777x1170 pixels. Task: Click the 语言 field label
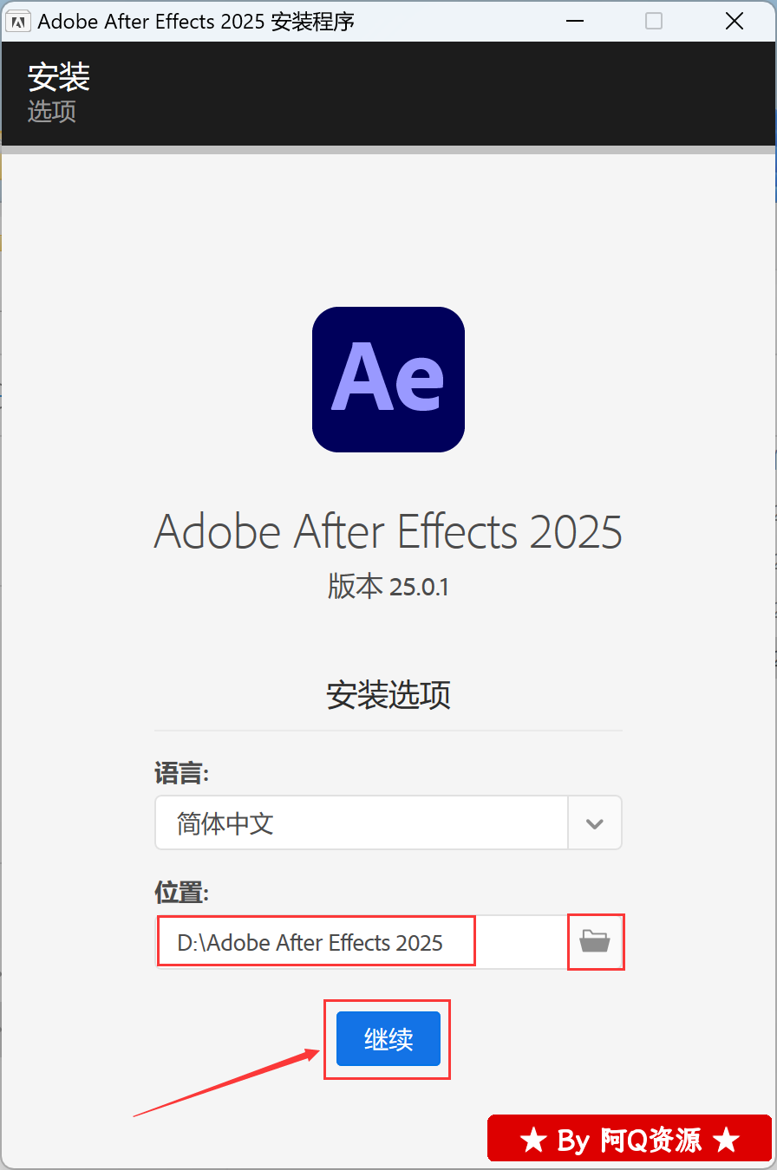[x=181, y=773]
